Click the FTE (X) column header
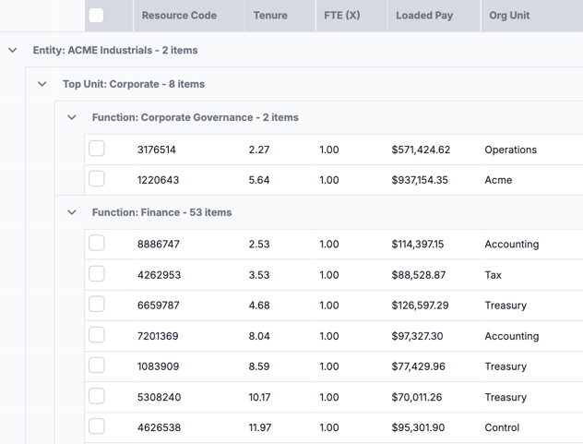This screenshot has height=444, width=583. (341, 16)
